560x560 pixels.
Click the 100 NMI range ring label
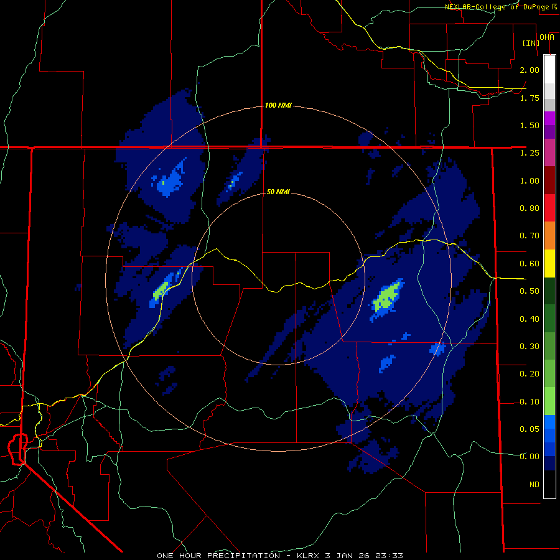(278, 105)
